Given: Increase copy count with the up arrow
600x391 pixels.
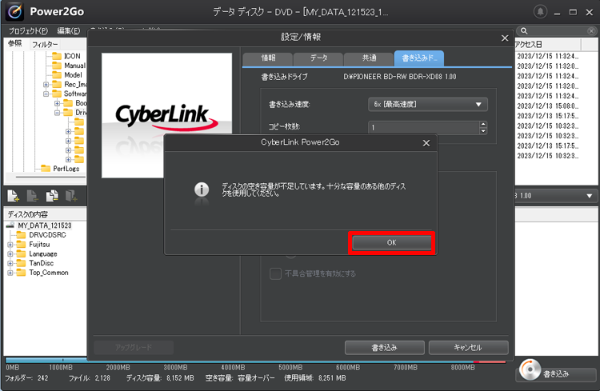Looking at the screenshot, I should tap(482, 124).
